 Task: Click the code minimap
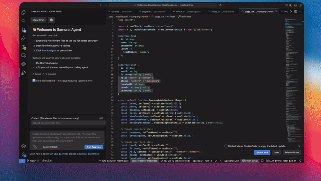pyautogui.click(x=293, y=80)
